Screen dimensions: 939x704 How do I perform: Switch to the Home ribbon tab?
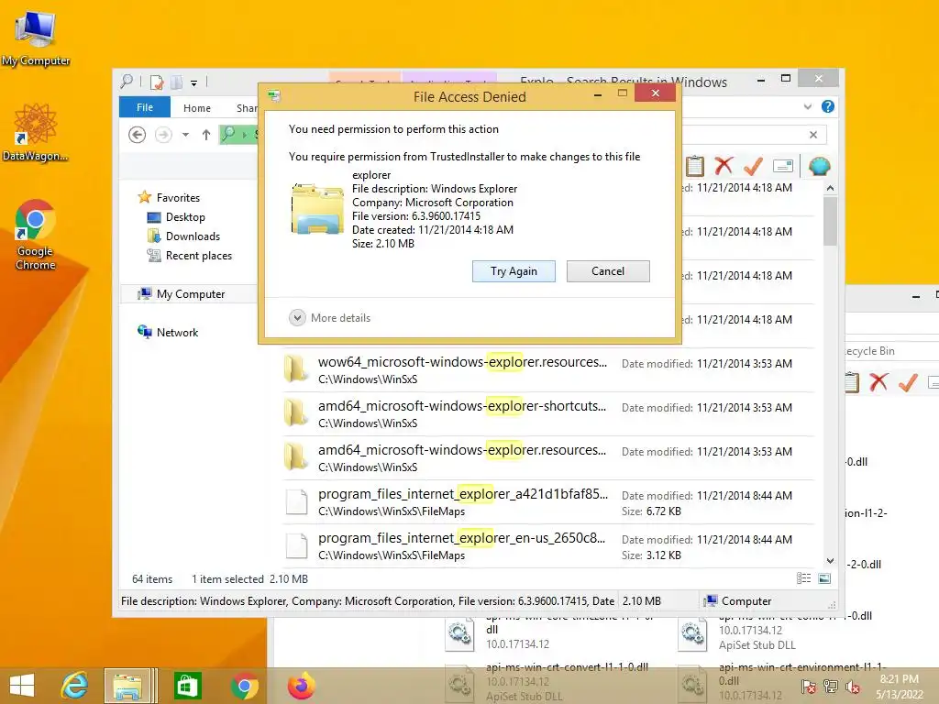(x=197, y=108)
